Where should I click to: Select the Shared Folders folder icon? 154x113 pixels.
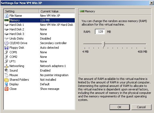[6, 80]
